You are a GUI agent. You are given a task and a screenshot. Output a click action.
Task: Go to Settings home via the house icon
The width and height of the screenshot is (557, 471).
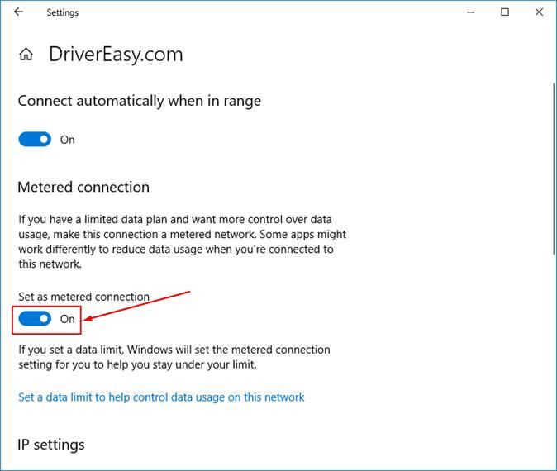coord(26,55)
